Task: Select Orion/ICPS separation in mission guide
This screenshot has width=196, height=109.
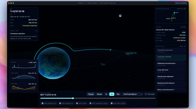Action: tap(171, 51)
